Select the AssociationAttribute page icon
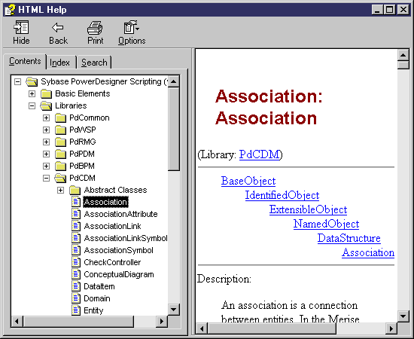 point(76,214)
